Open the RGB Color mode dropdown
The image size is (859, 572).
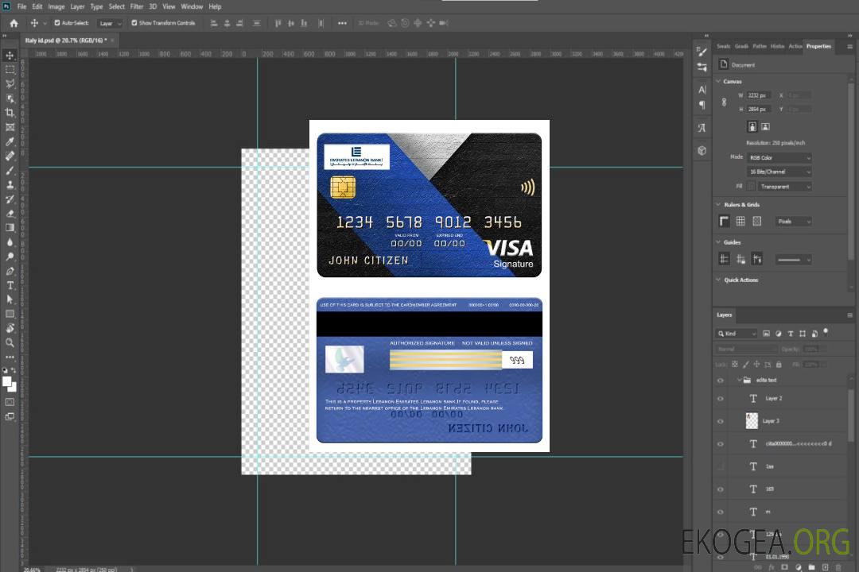779,157
